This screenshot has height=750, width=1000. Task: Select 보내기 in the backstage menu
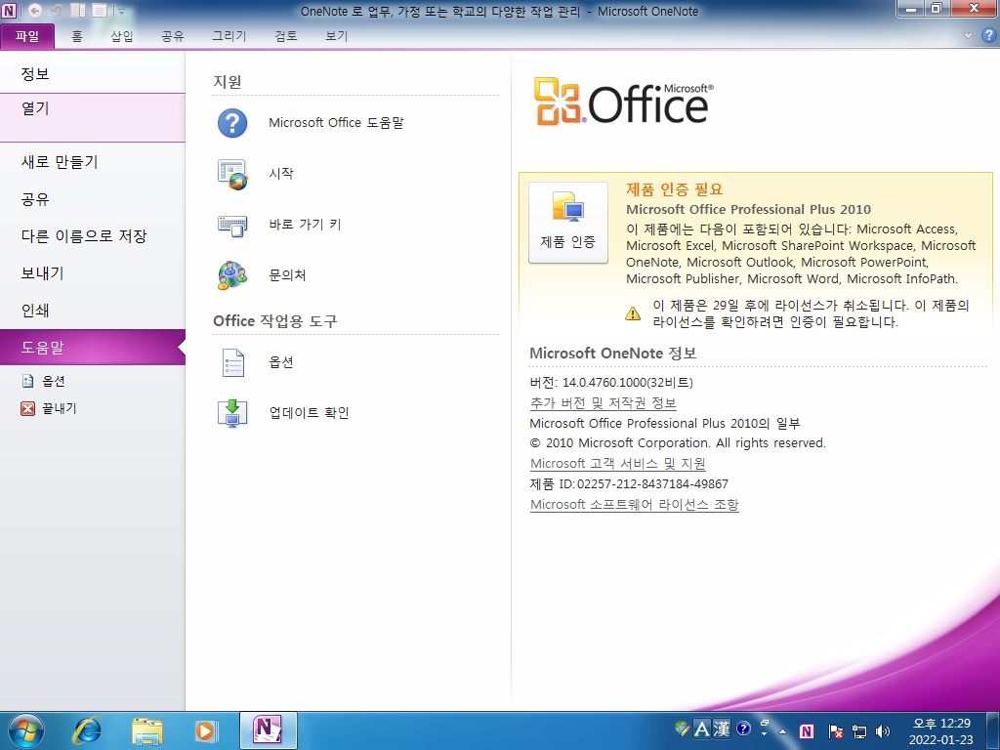[x=93, y=273]
